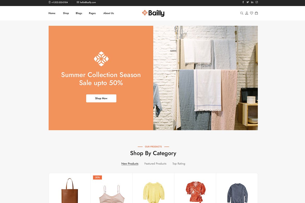The height and width of the screenshot is (203, 305).
Task: Open the Shop menu
Action: [x=66, y=13]
